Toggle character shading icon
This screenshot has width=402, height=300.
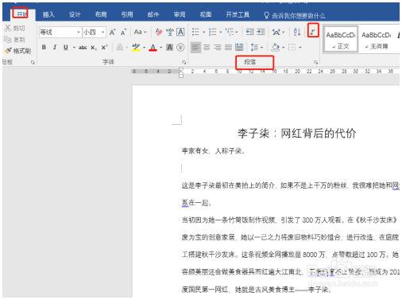coord(169,47)
